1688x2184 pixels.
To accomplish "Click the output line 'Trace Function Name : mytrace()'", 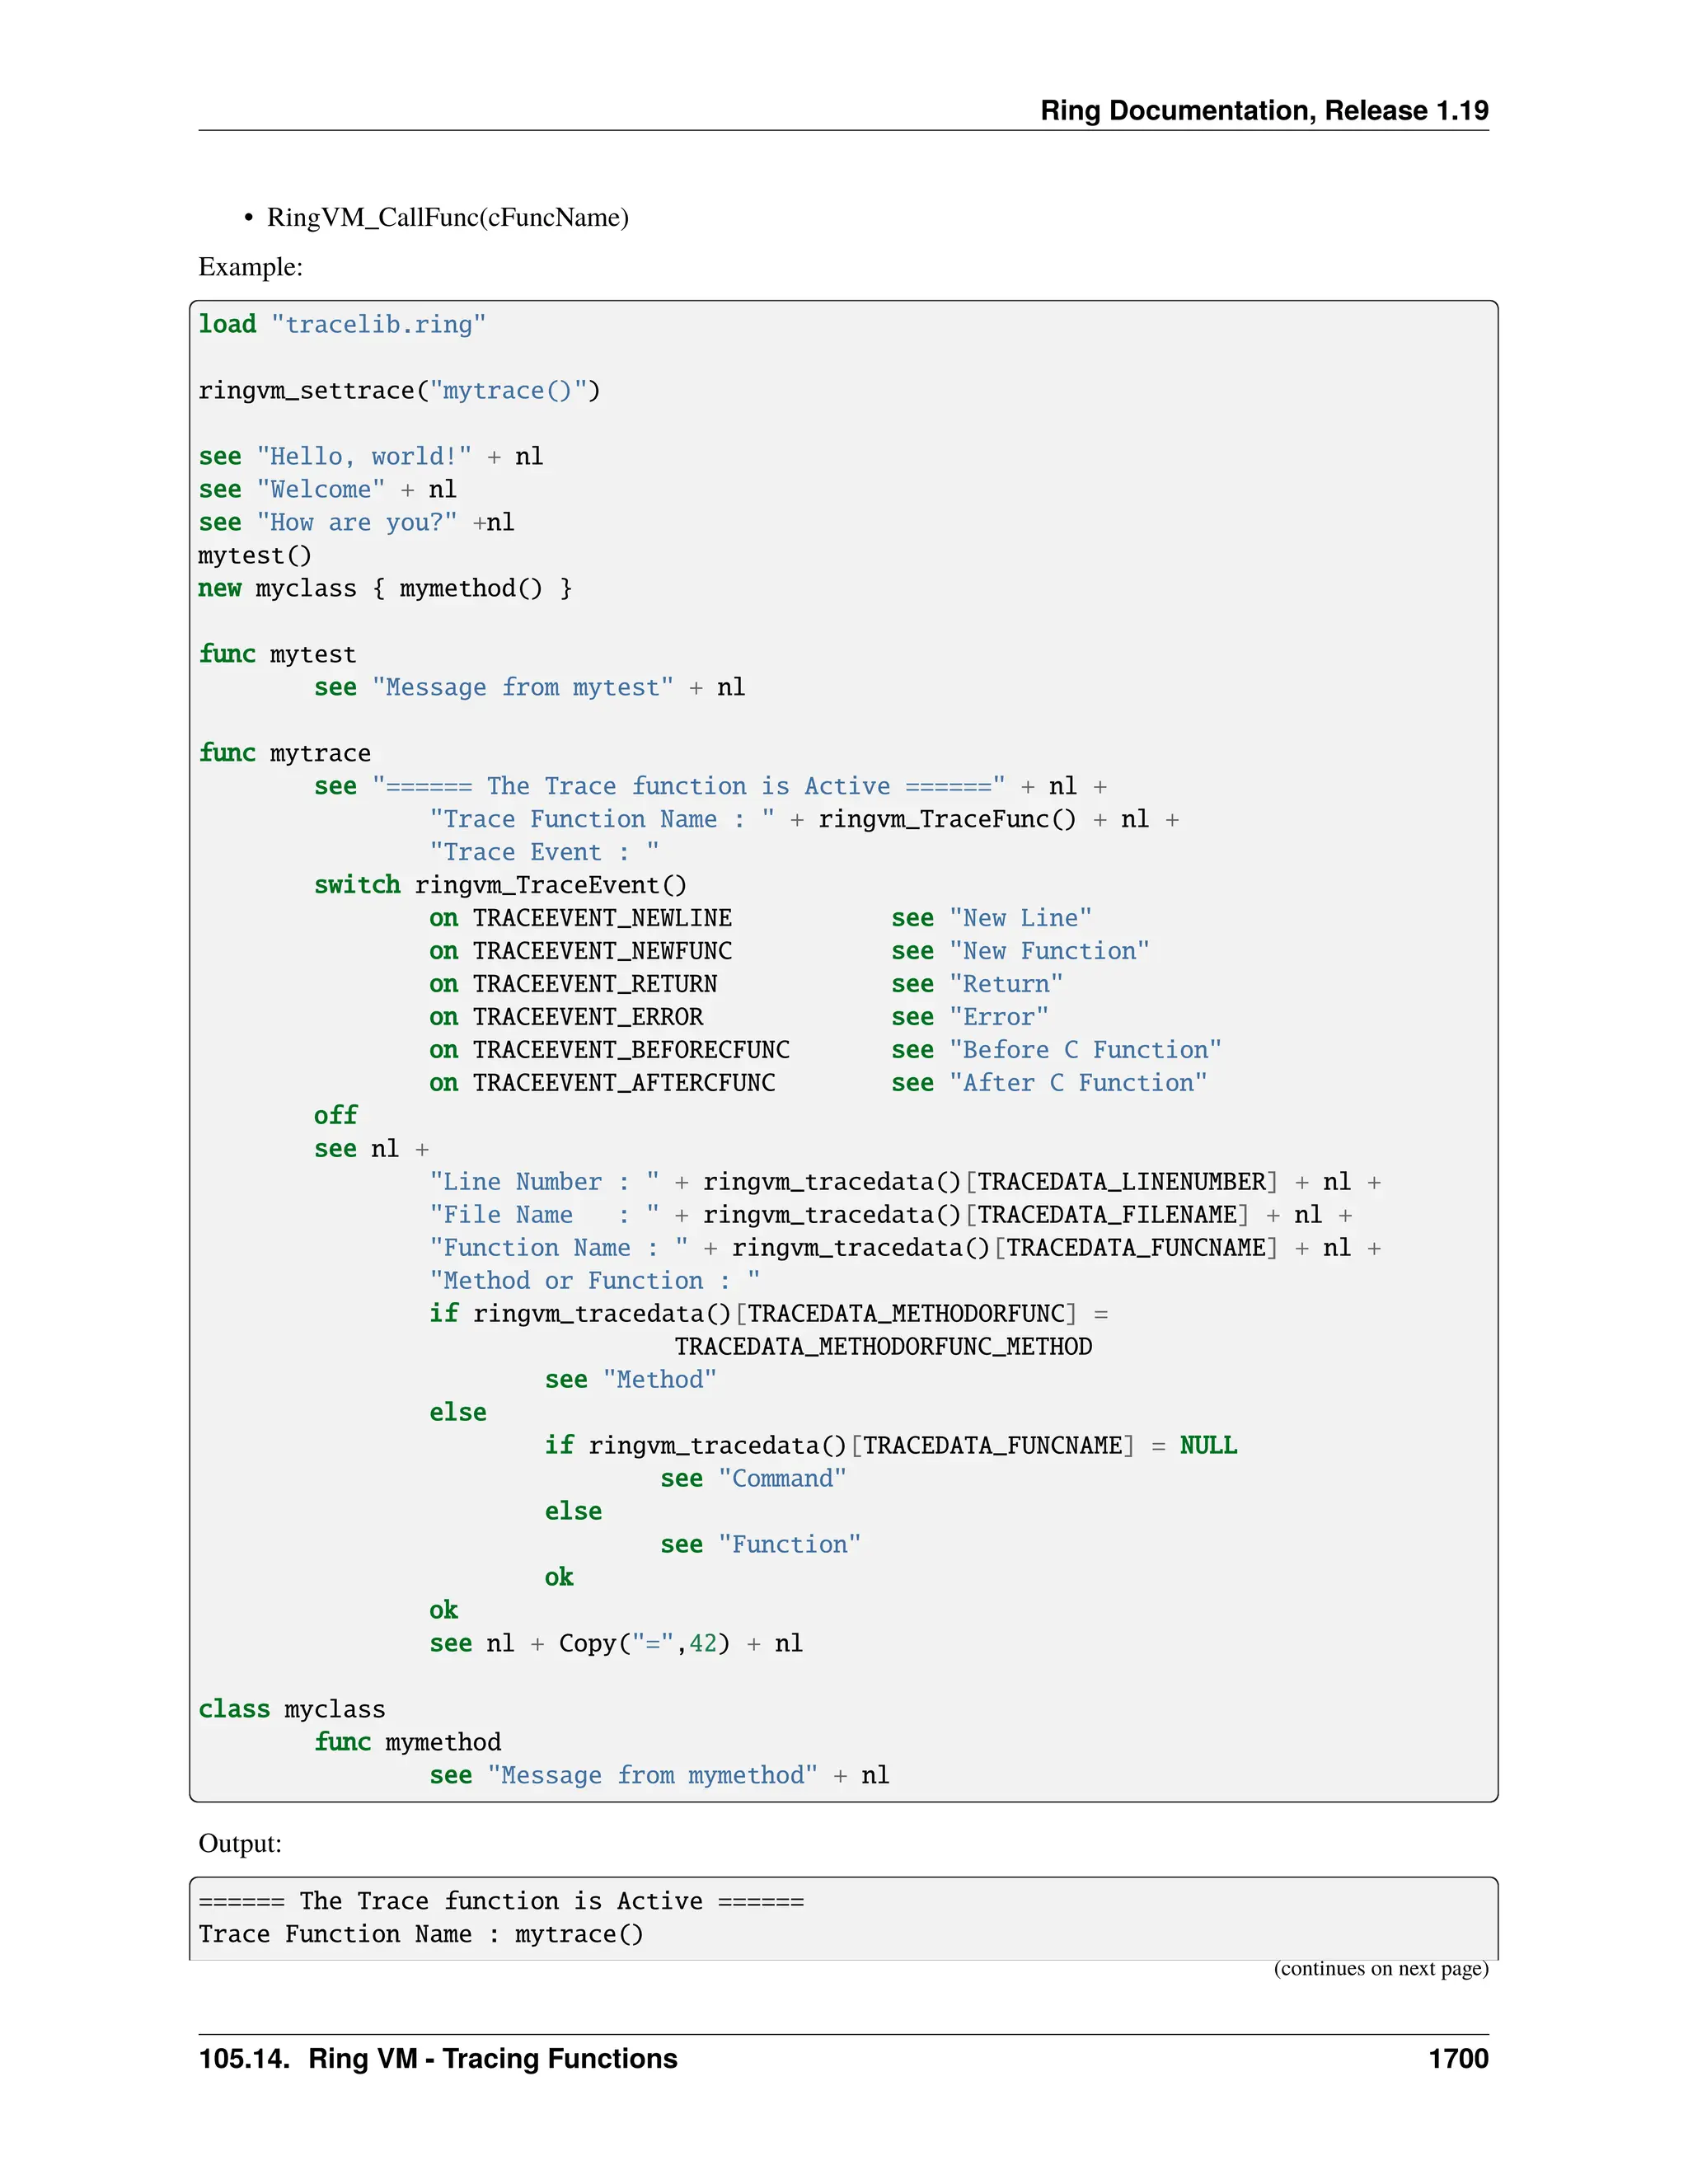I will coord(421,1934).
